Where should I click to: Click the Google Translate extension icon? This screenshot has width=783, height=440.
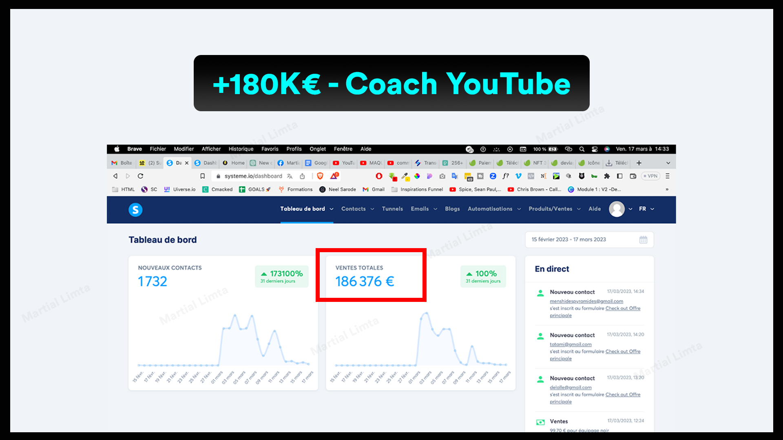(455, 176)
